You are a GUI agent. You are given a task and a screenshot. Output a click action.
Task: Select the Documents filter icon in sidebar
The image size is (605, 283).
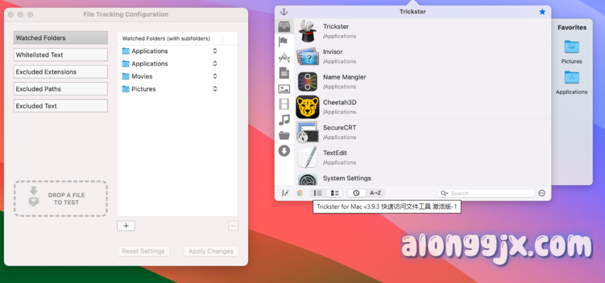coord(284,73)
